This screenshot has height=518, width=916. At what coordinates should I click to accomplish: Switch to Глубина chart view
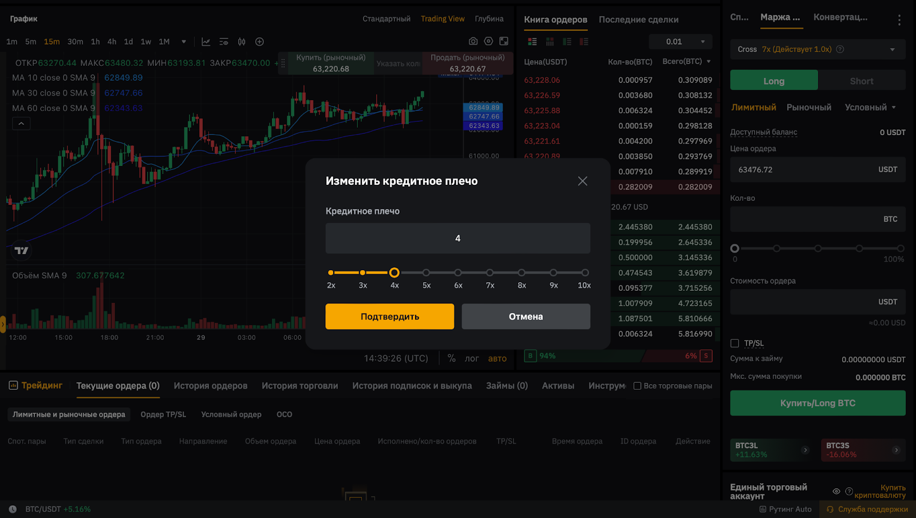pyautogui.click(x=489, y=19)
